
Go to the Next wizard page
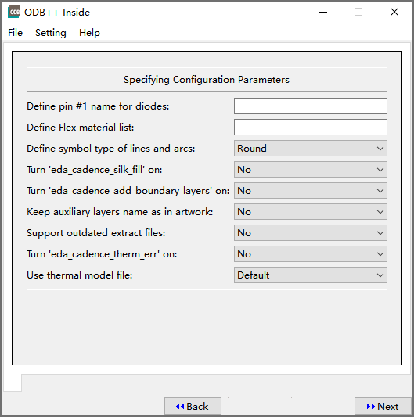383,406
